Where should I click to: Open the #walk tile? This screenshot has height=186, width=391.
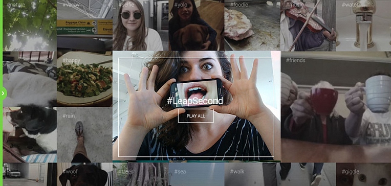pos(252,174)
